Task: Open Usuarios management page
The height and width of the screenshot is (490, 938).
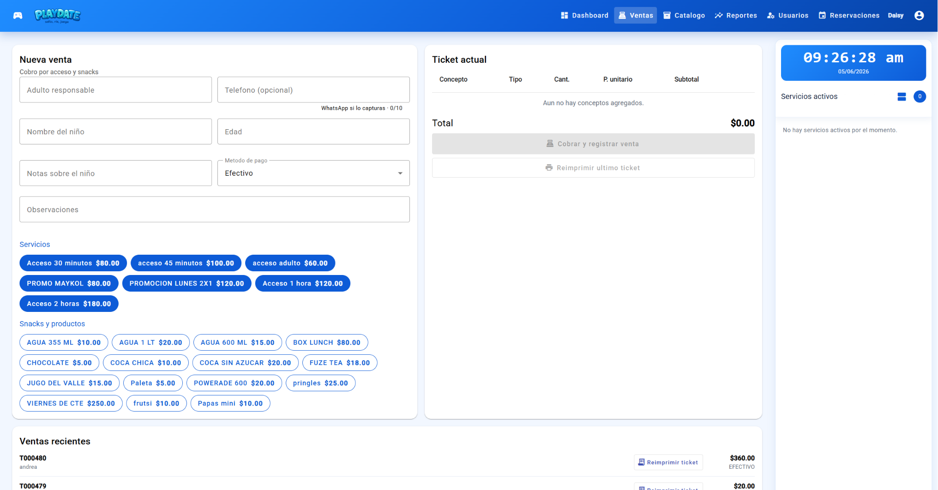Action: pos(788,16)
